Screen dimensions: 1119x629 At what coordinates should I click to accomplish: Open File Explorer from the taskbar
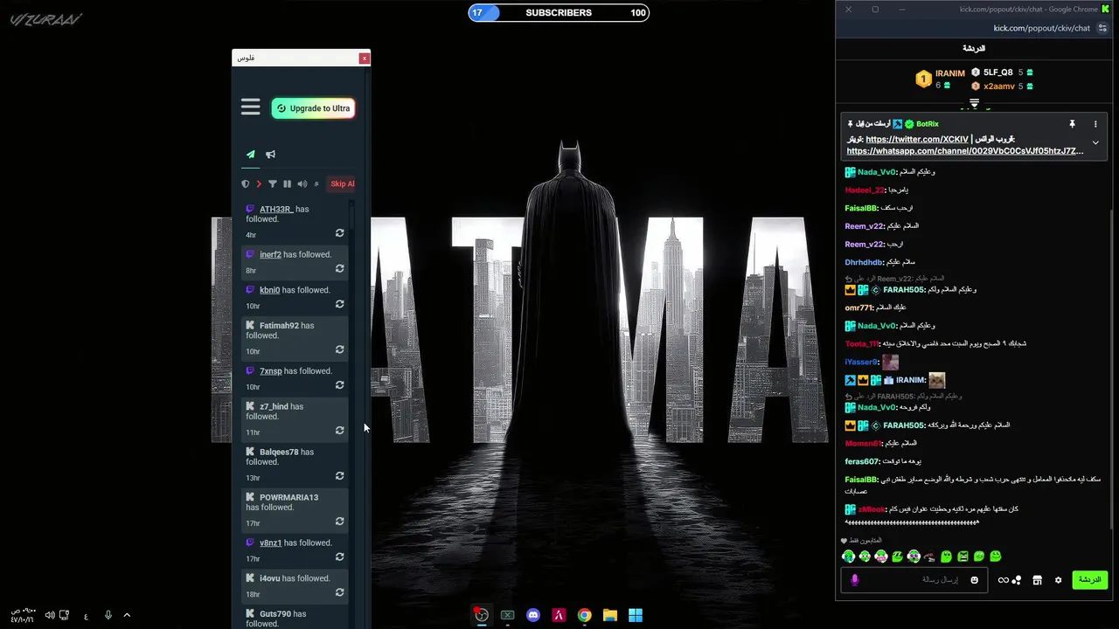610,615
